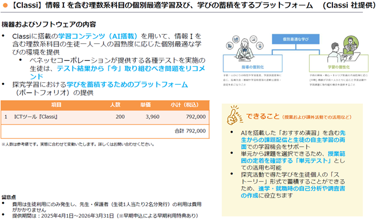The image size is (378, 223).
Task: Click the 単価 table header
Action: [x=146, y=105]
